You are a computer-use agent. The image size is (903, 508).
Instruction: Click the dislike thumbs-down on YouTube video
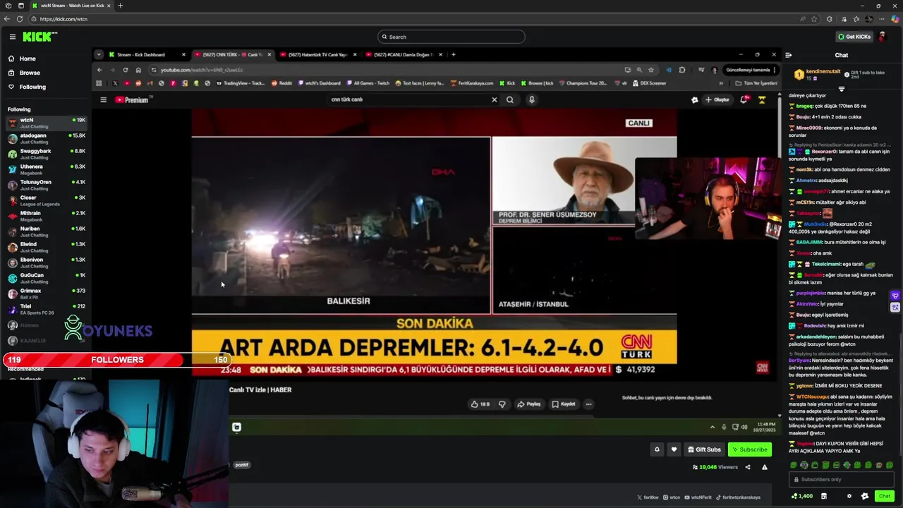[x=502, y=404]
